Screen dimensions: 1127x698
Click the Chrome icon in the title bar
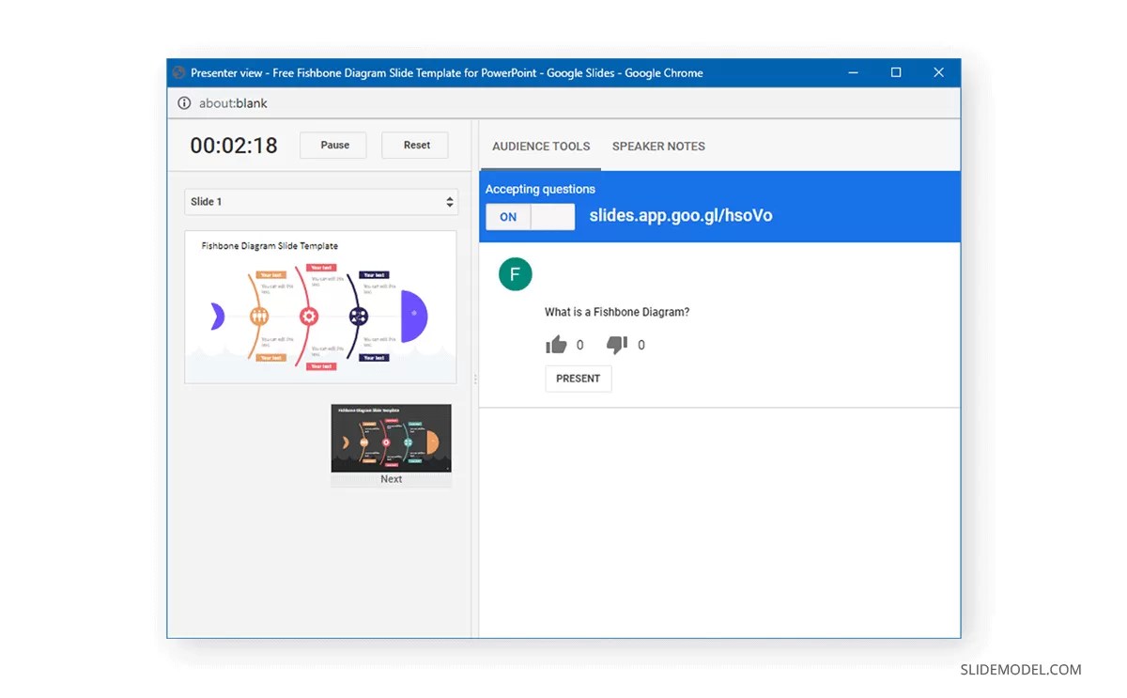click(178, 72)
